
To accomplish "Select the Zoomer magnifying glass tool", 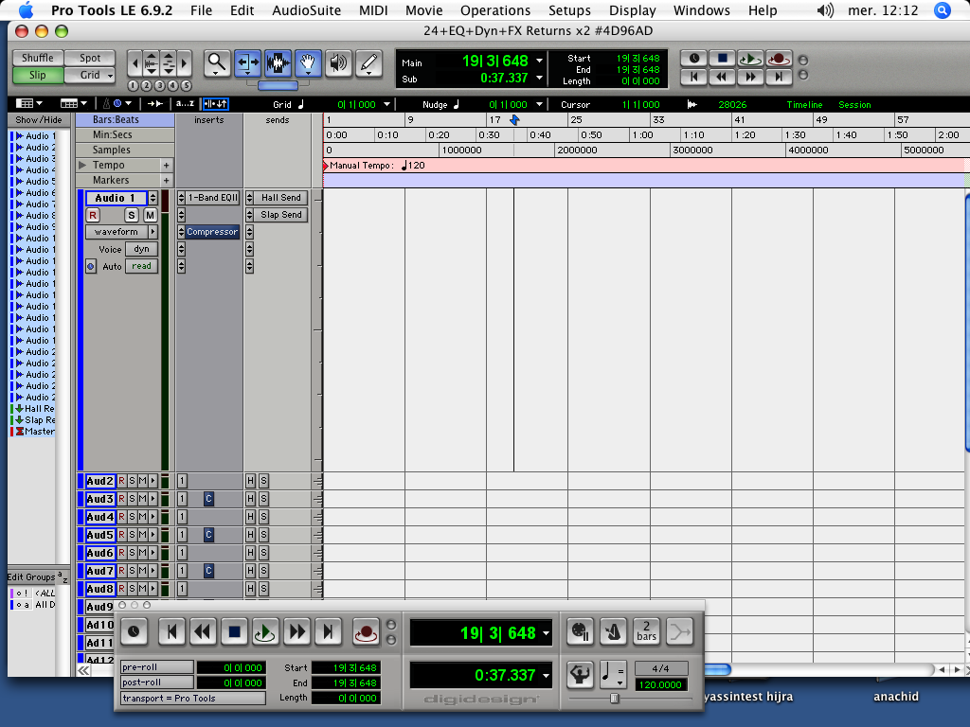I will (216, 62).
